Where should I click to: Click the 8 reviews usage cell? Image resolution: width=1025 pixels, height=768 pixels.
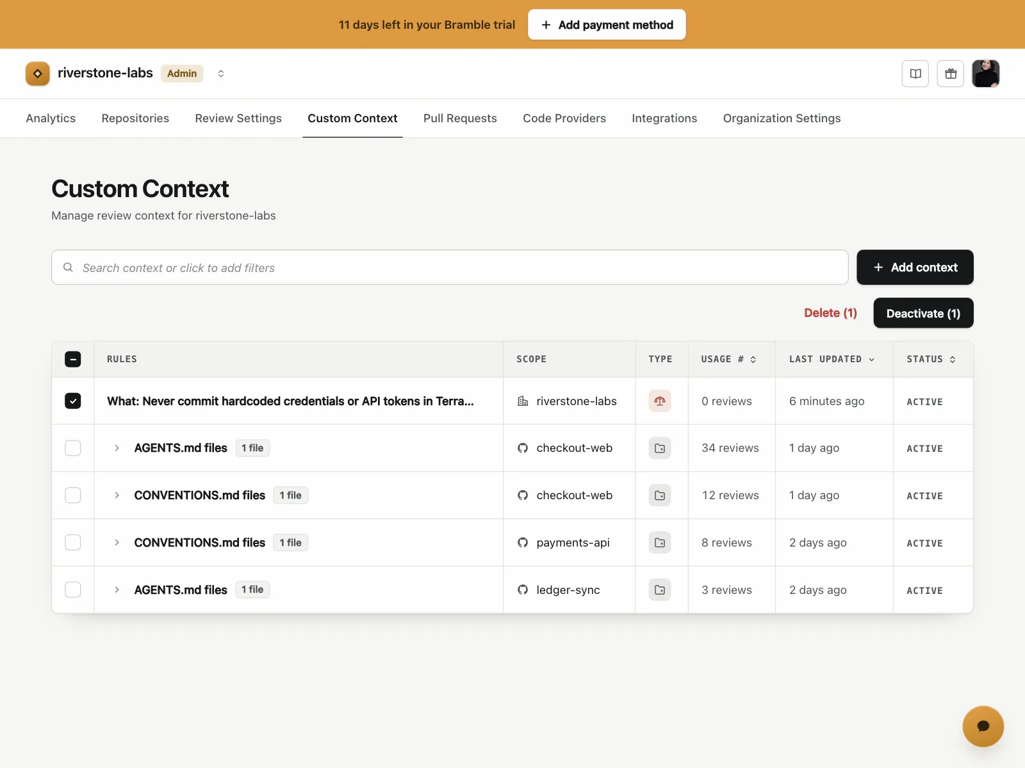pyautogui.click(x=726, y=543)
